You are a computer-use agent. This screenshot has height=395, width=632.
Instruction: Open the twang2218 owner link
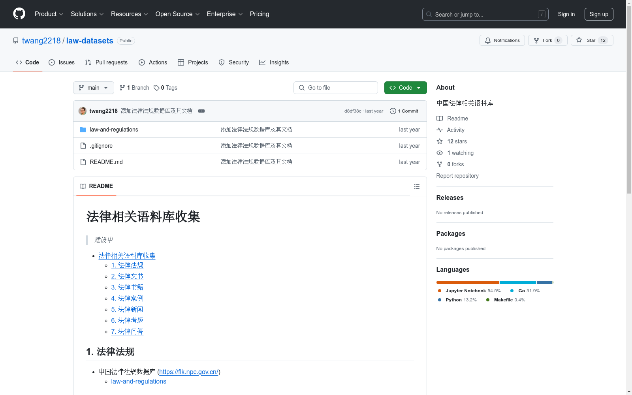[x=41, y=41]
